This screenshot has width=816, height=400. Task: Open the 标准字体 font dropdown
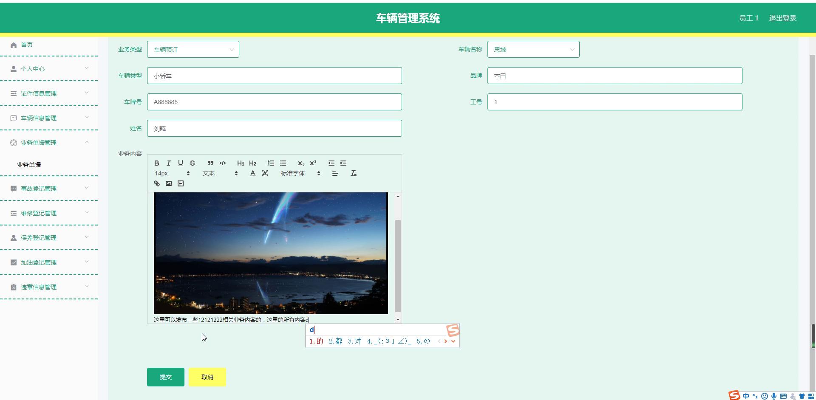[x=300, y=173]
